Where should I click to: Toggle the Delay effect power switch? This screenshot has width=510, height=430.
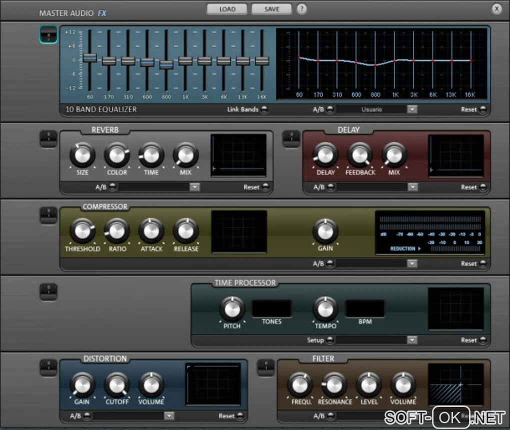pyautogui.click(x=291, y=139)
